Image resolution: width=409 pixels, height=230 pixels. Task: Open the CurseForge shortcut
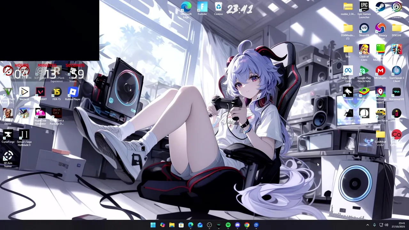point(8,137)
